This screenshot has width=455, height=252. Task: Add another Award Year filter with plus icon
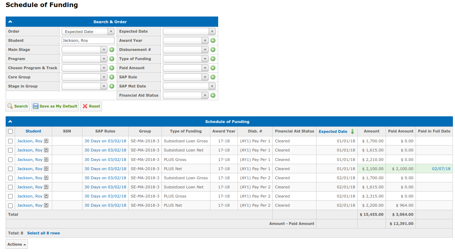pyautogui.click(x=213, y=40)
